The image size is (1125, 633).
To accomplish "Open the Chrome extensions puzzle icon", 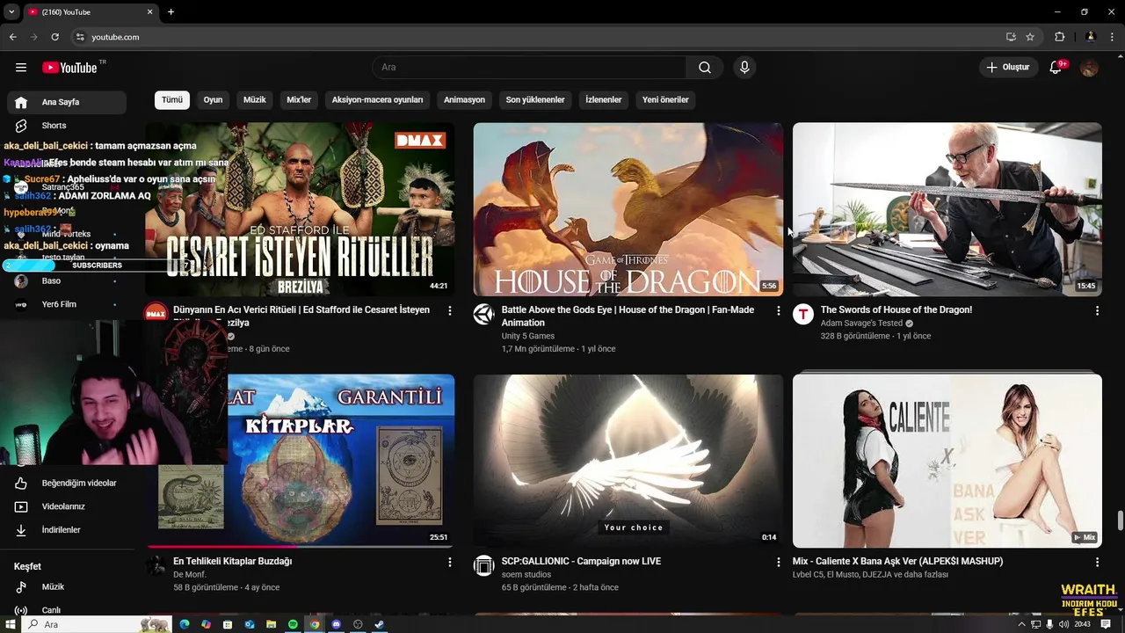I will point(1059,37).
